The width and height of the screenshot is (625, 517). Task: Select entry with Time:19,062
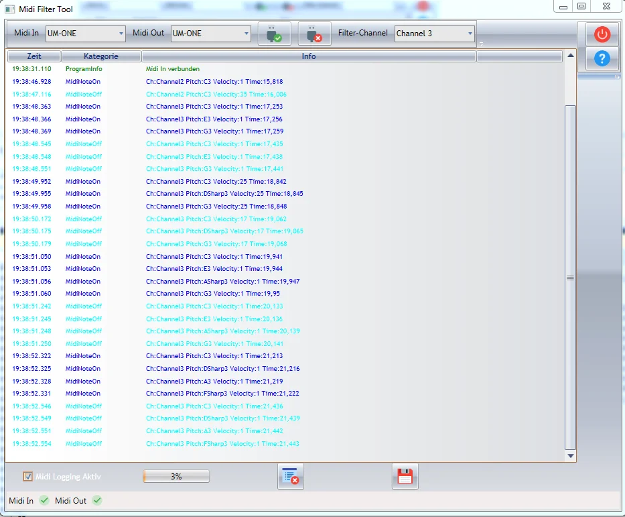click(285, 219)
